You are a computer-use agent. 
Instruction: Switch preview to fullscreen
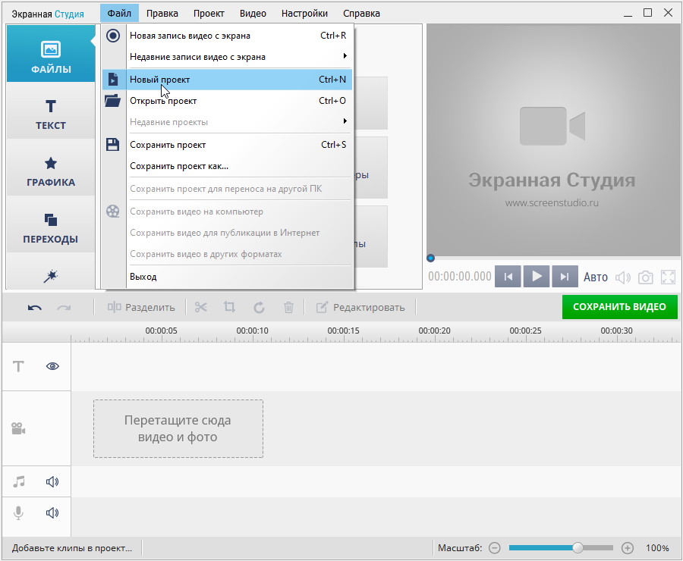point(668,277)
